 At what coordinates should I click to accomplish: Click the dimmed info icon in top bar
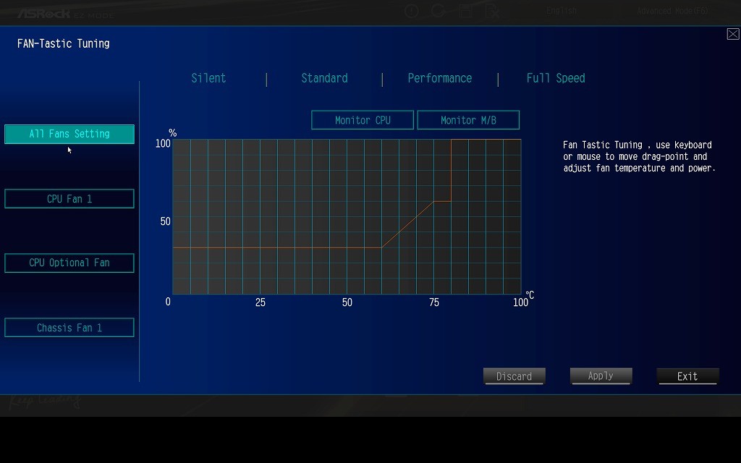coord(411,11)
